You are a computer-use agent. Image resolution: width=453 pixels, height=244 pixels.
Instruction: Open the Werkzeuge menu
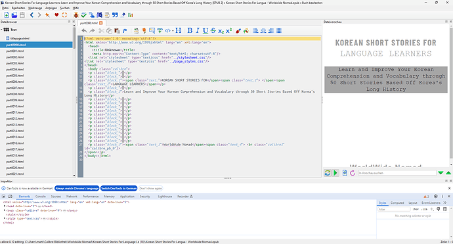[x=35, y=8]
